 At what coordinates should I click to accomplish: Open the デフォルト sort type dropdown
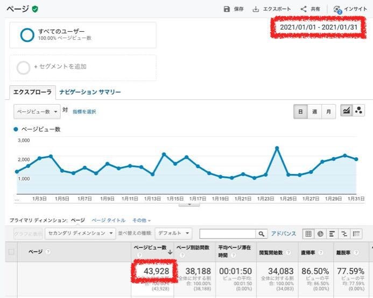pyautogui.click(x=173, y=233)
